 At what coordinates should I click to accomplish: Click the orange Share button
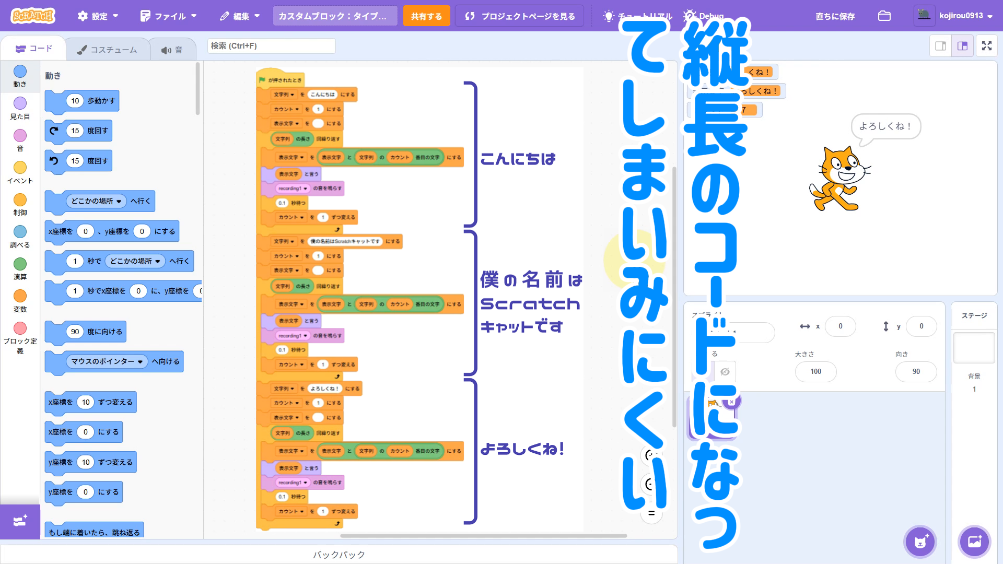[x=426, y=16]
